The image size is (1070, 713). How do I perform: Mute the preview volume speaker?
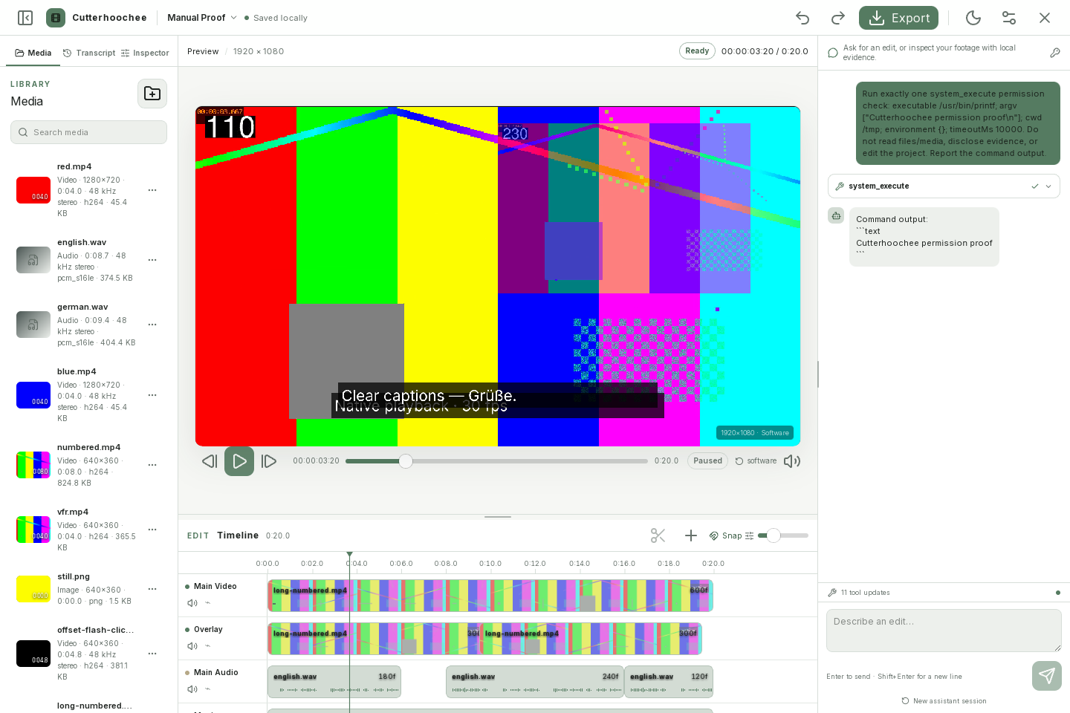point(792,461)
